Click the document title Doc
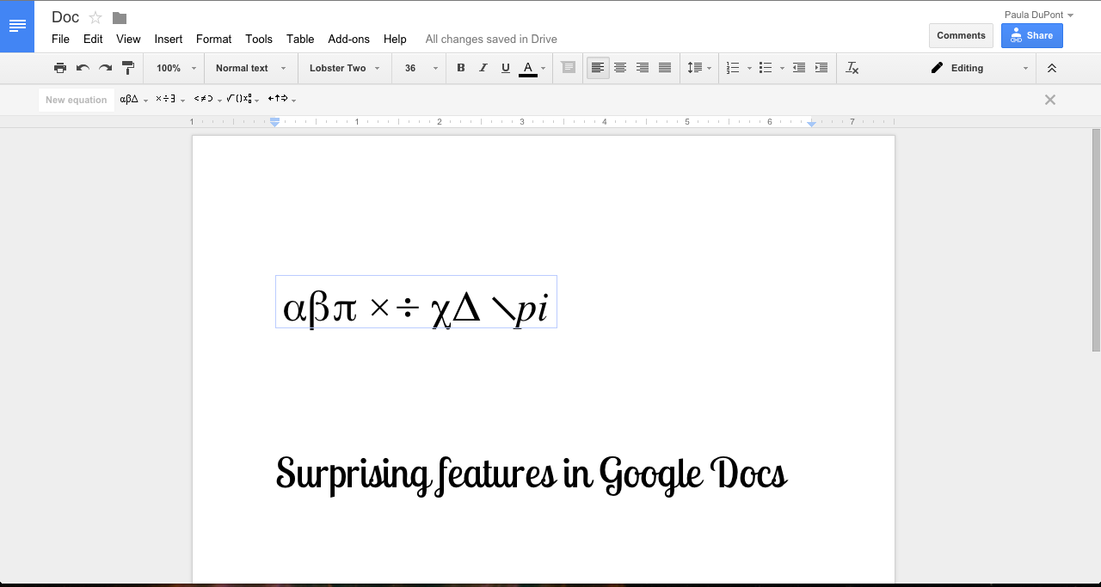The image size is (1101, 587). (65, 17)
